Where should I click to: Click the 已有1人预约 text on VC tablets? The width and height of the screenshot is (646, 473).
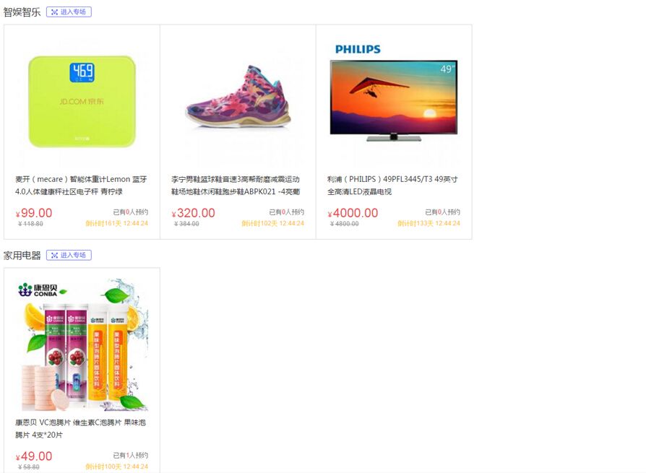pos(131,455)
